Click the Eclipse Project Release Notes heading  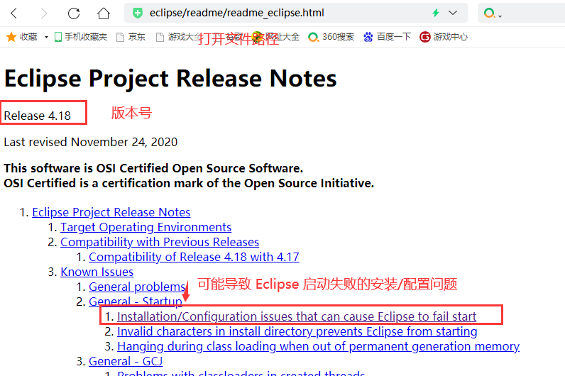[x=170, y=79]
